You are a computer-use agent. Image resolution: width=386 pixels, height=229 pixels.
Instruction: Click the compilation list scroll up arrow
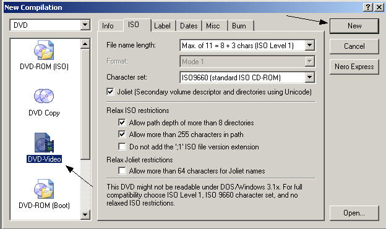[85, 44]
